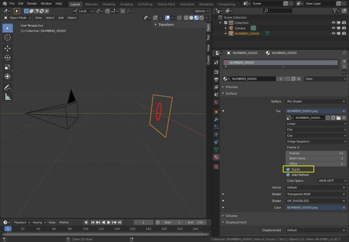
Task: Open the Keying popover
Action: pyautogui.click(x=39, y=222)
